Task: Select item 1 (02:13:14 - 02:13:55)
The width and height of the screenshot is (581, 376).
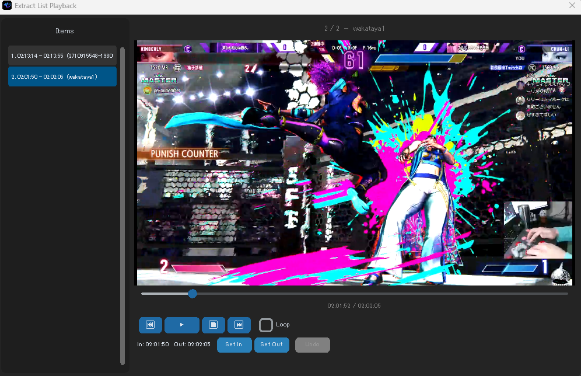Action: point(62,55)
